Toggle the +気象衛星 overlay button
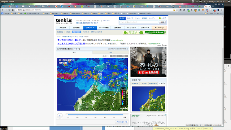 point(114,56)
